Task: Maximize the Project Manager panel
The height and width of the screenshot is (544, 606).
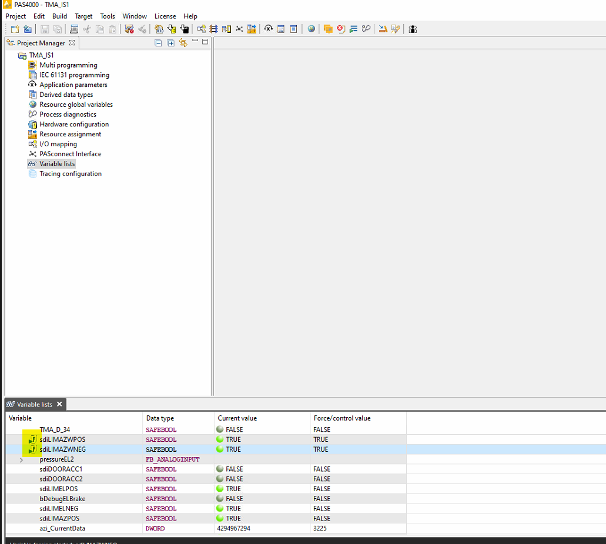Action: [x=205, y=42]
